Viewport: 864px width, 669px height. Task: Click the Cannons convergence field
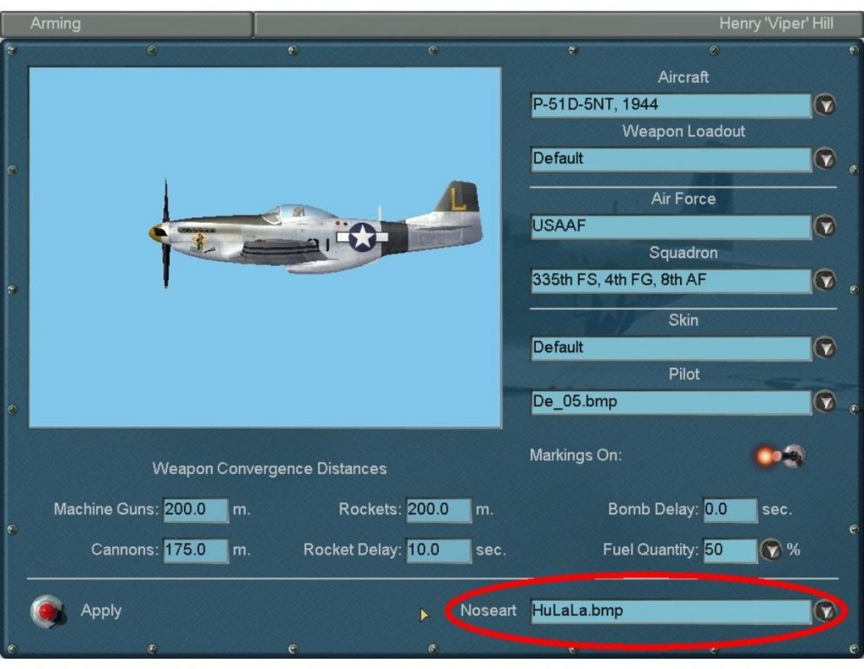coord(195,551)
